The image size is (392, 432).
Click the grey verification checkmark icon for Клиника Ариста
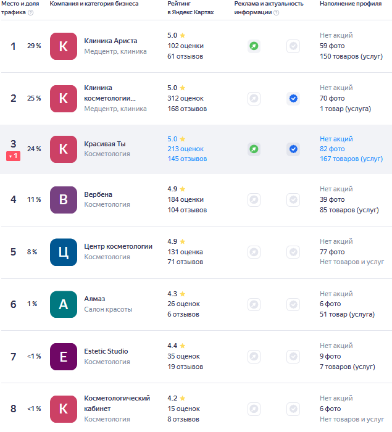[x=293, y=46]
